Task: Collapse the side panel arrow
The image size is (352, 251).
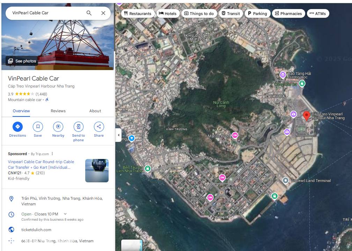Action: click(x=118, y=135)
